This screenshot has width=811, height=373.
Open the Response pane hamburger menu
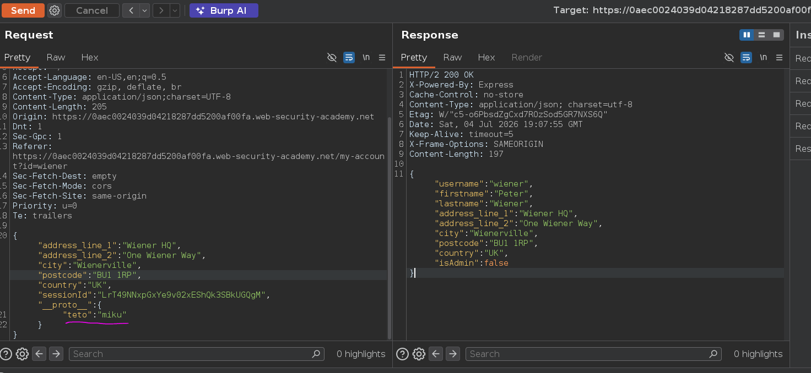(779, 57)
